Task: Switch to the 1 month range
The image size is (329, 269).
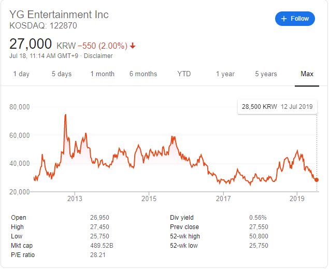Action: [x=103, y=74]
